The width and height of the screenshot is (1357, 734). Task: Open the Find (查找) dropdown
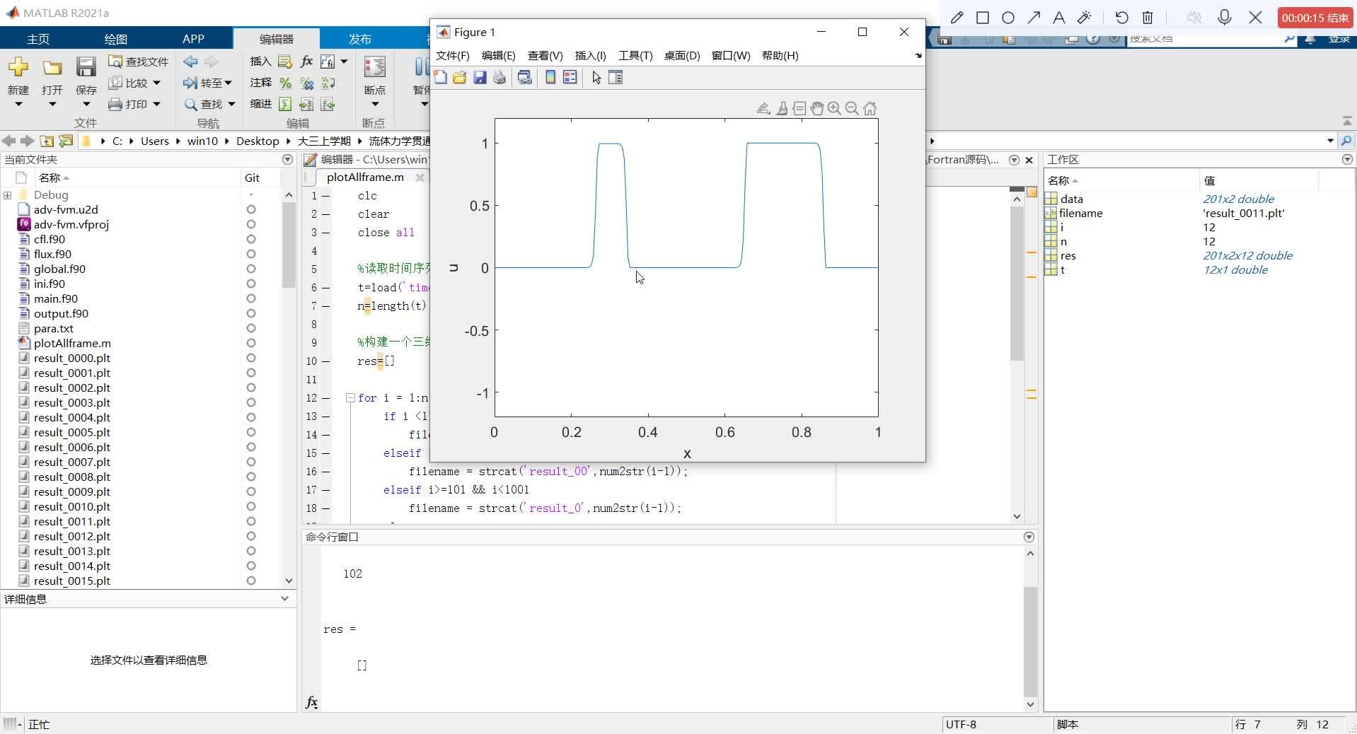click(209, 104)
